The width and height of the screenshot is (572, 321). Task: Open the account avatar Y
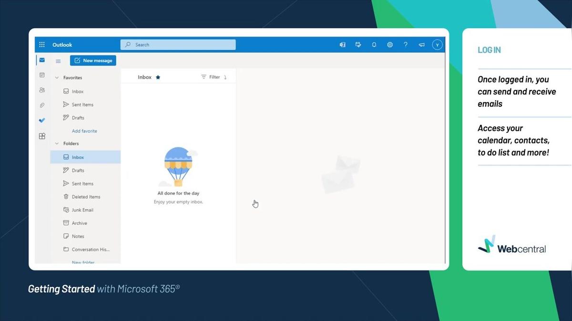(438, 45)
